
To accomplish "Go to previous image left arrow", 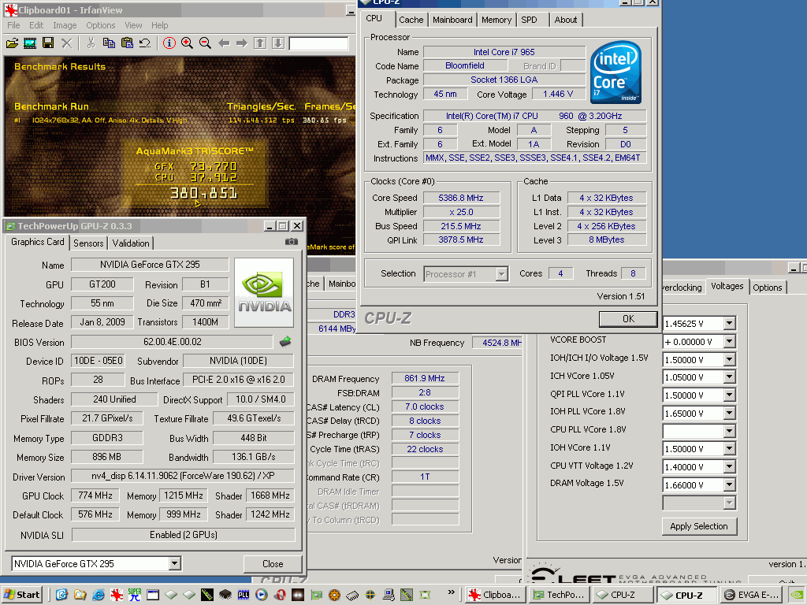I will pos(224,43).
